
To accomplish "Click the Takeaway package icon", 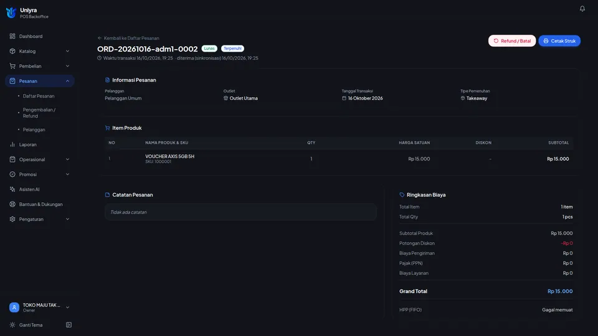I will pyautogui.click(x=463, y=98).
